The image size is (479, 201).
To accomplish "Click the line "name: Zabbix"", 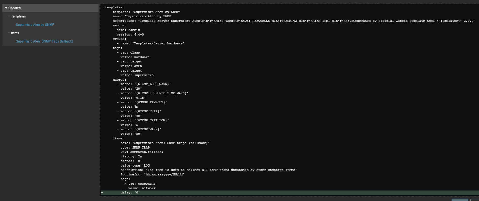I will pos(128,30).
